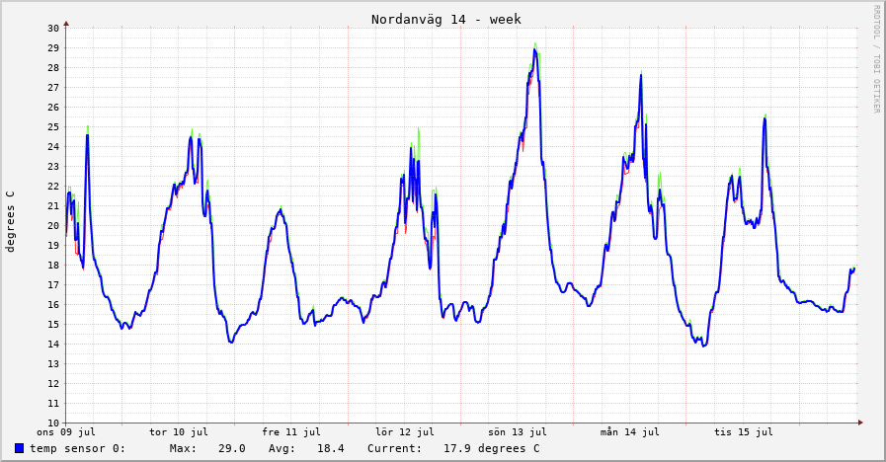Screen dimensions: 886x462
Task: Click the Avg value "18.4"
Action: 331,448
